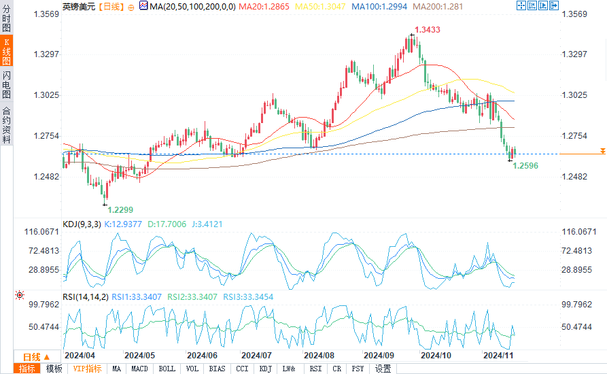The height and width of the screenshot is (374, 607).
Task: Open the 合约资料 side tab
Action: pos(6,125)
